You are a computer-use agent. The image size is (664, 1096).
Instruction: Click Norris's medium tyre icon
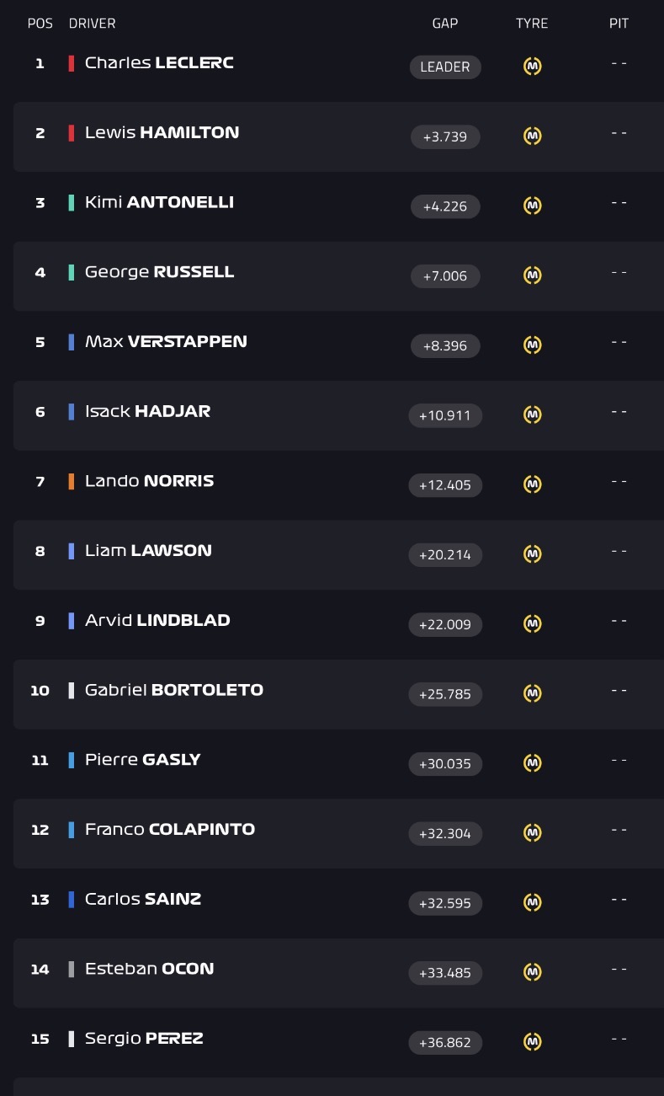point(532,484)
